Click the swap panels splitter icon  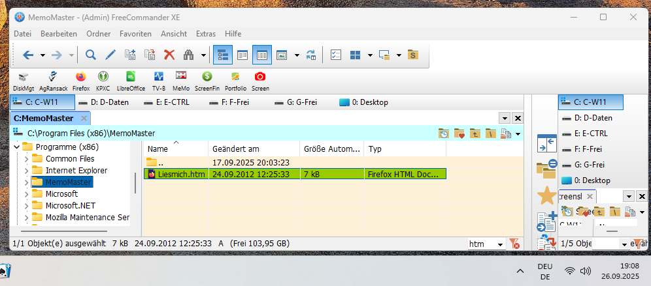click(546, 143)
